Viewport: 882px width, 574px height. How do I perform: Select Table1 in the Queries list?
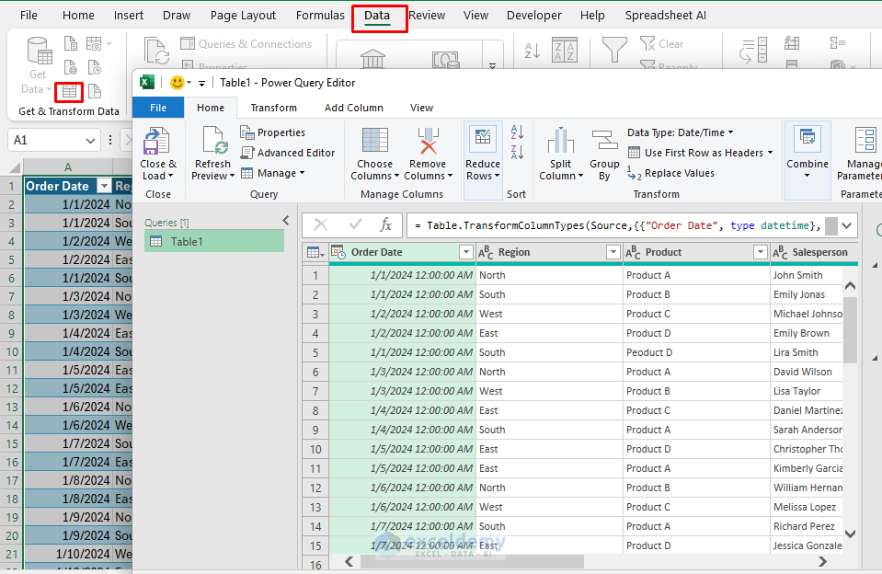[188, 241]
